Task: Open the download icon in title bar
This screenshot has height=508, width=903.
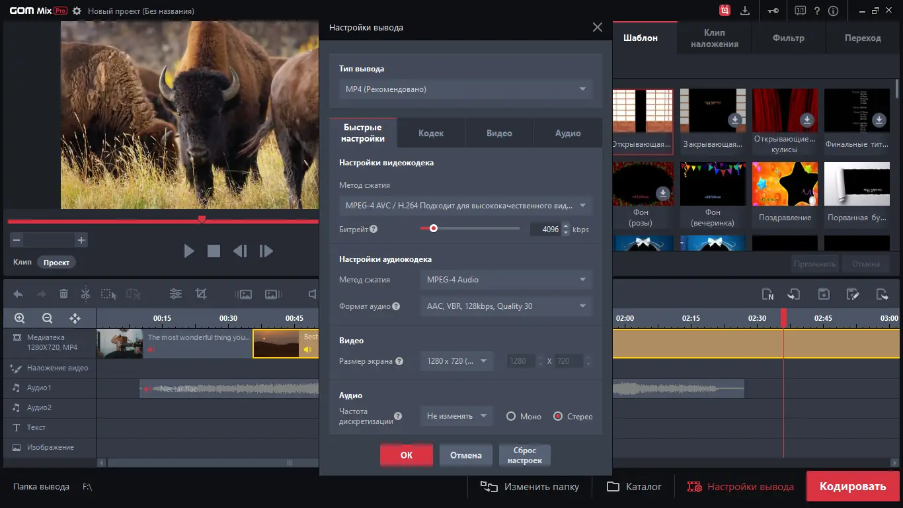Action: click(x=745, y=11)
